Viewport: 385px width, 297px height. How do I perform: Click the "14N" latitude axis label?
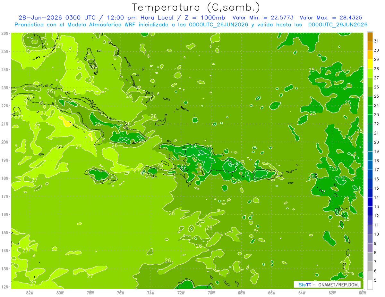[x=5, y=251]
